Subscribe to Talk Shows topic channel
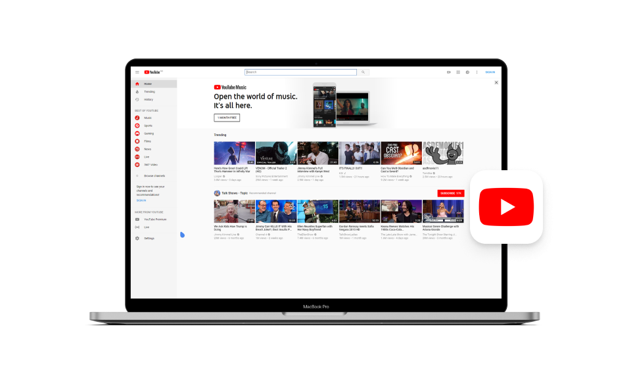The height and width of the screenshot is (368, 631). 450,193
